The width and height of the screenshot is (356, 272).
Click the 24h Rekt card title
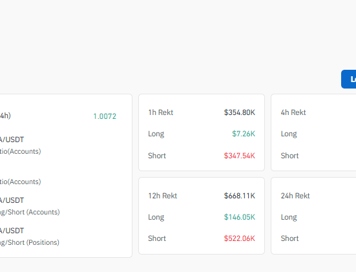point(295,196)
